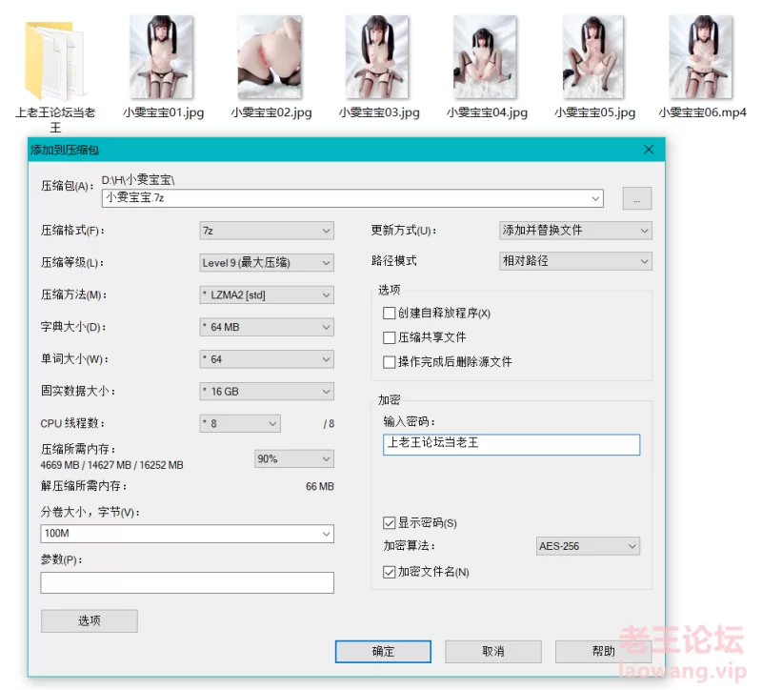Uncheck the 加密文件名(N) checkbox
Image resolution: width=762 pixels, height=690 pixels.
pyautogui.click(x=389, y=573)
